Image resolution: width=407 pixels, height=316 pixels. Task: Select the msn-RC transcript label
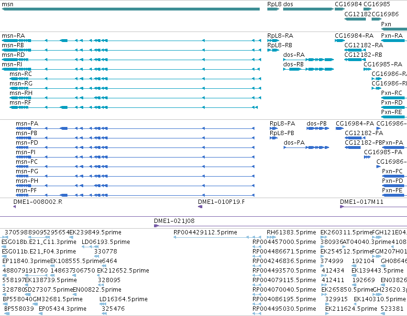[21, 74]
